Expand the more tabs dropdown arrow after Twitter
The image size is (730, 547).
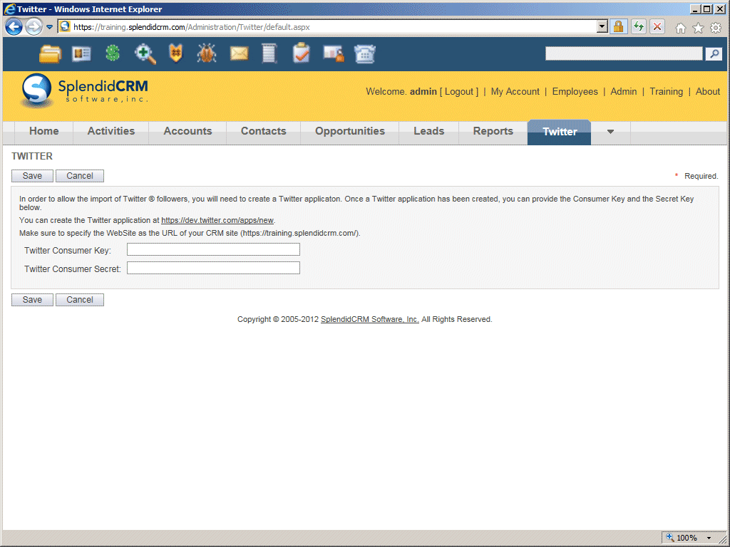tap(610, 132)
